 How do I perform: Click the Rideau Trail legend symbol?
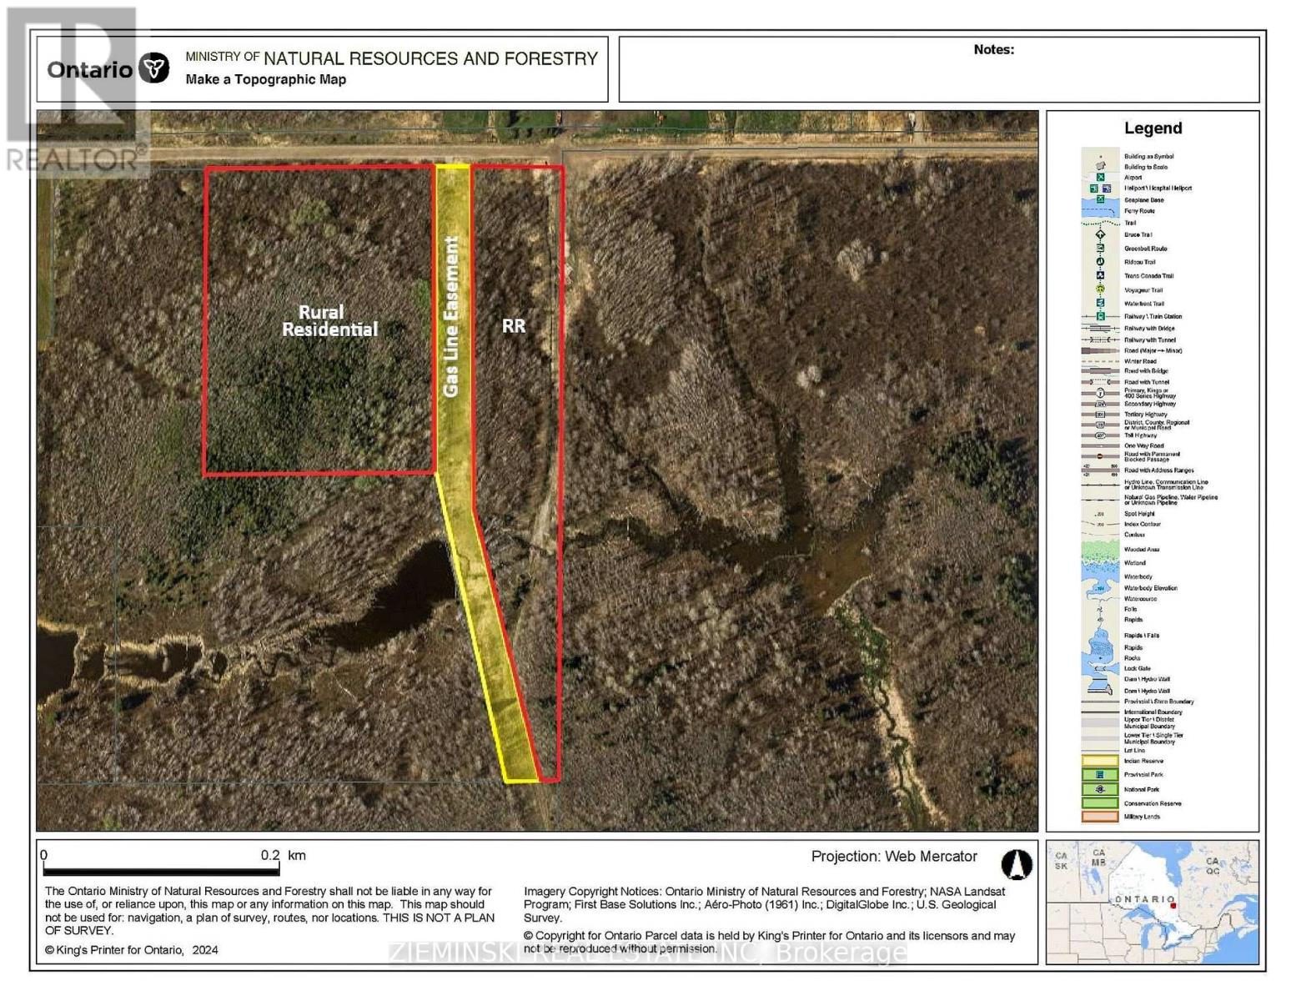pos(1100,262)
